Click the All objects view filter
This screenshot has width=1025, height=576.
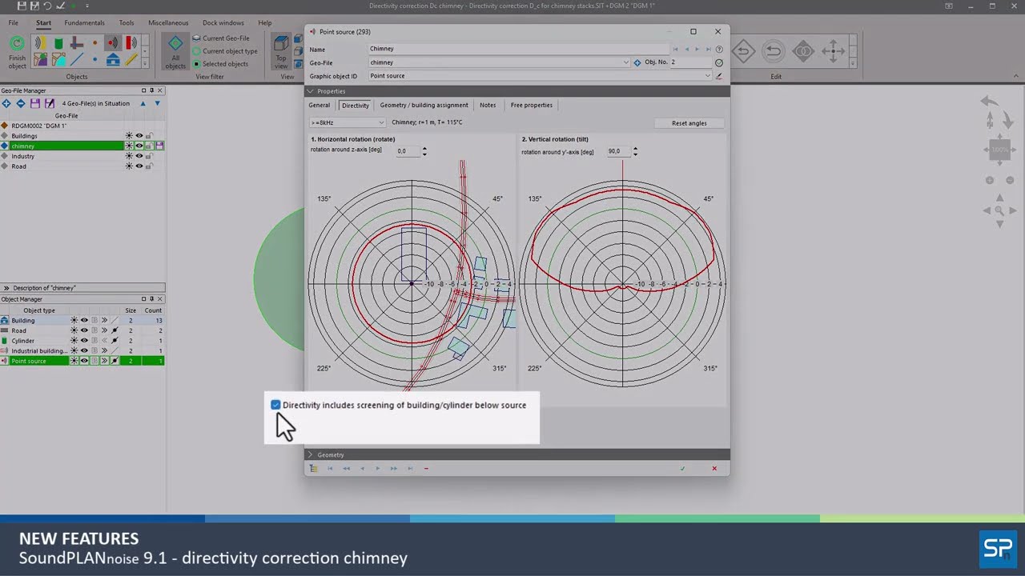(x=175, y=51)
